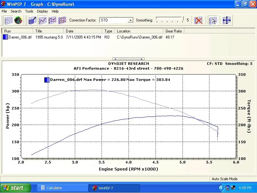Open the Help menu
257x193 pixels.
55,11
